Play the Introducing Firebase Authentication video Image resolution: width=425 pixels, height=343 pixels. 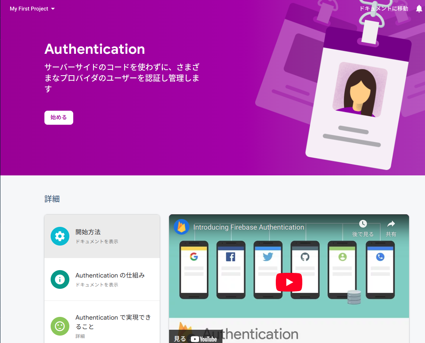289,282
